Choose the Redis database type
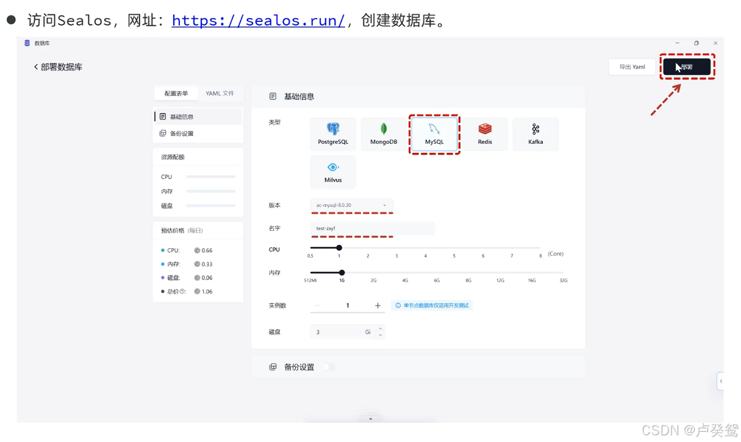Screen dimensions: 741x442 click(485, 134)
